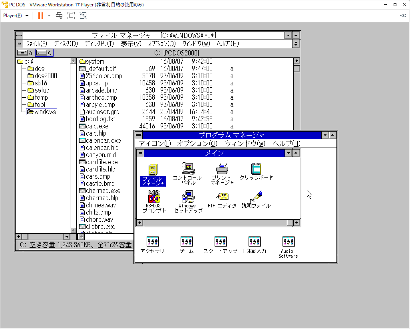Select the Windows セットアップ icon
Screen dimensions: 410x329
188,202
